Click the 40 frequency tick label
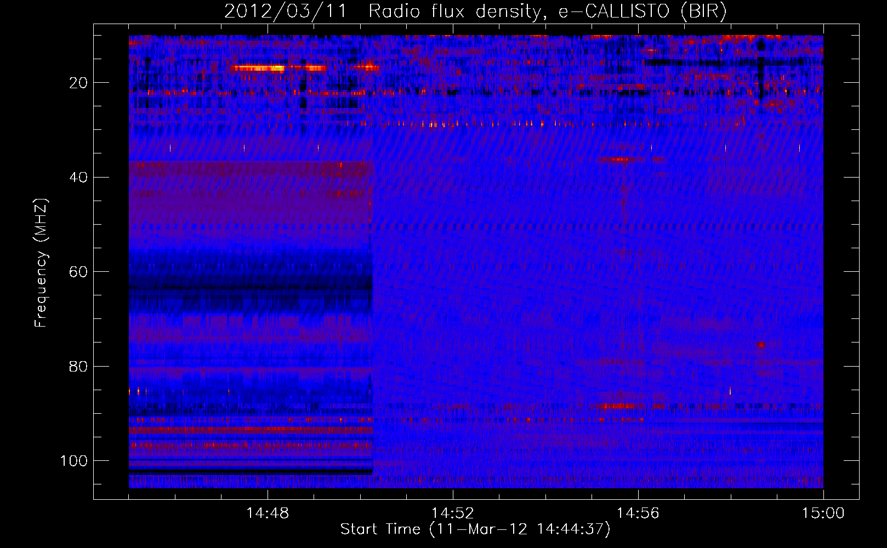The height and width of the screenshot is (548, 887). [78, 178]
